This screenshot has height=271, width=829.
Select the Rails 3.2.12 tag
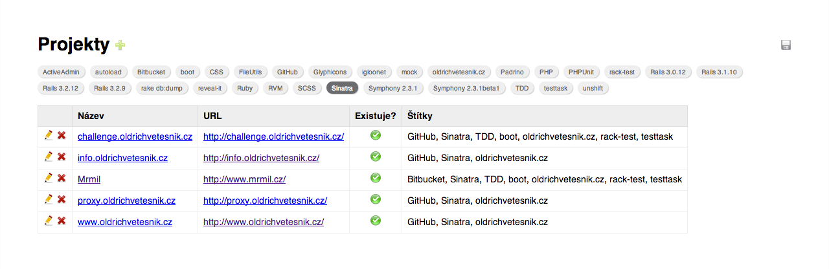click(61, 88)
